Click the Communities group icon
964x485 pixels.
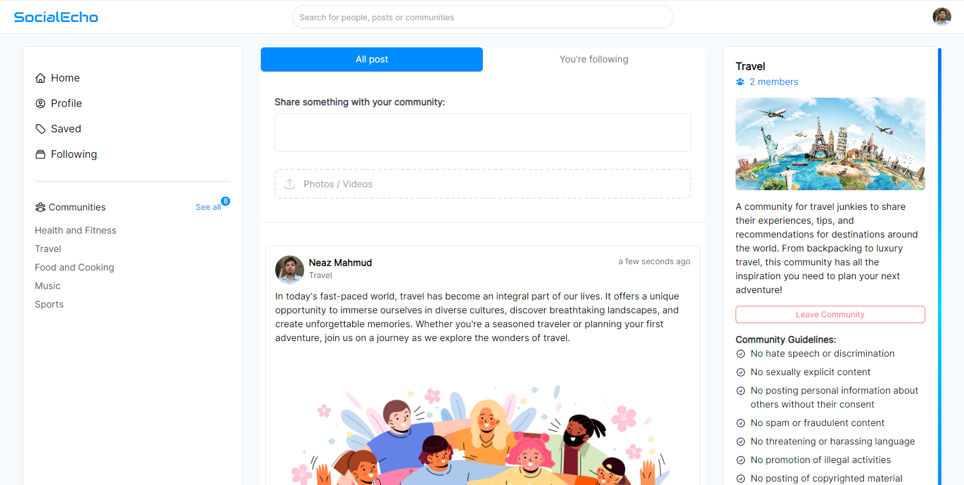[x=40, y=207]
